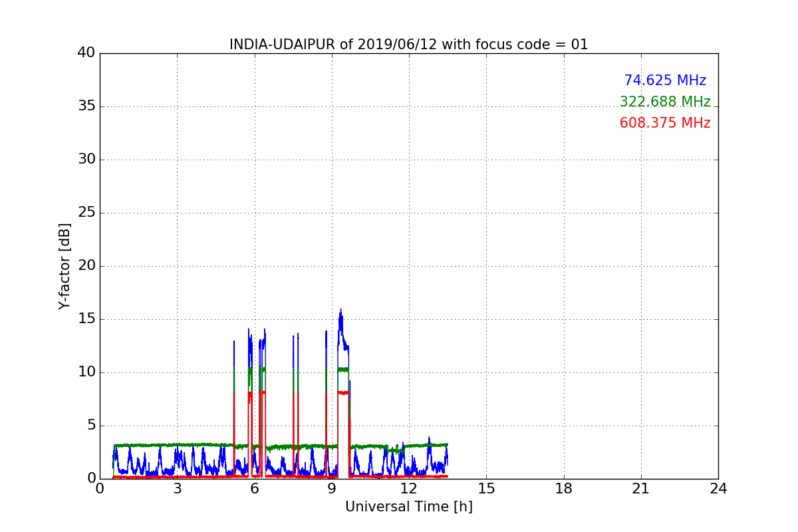Click the x-axis tick label 12

(409, 489)
